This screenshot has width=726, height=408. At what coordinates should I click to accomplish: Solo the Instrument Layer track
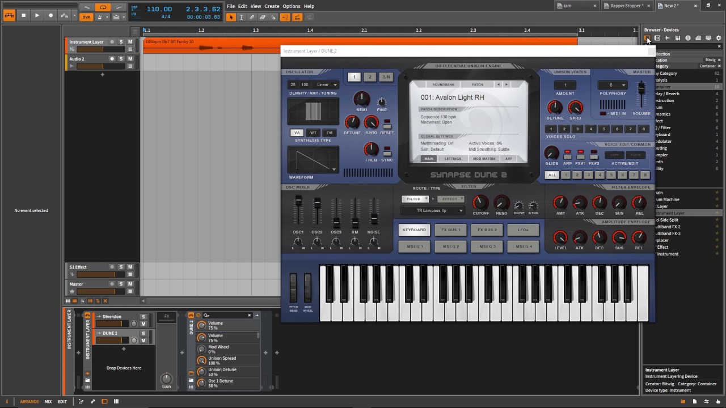click(x=121, y=42)
